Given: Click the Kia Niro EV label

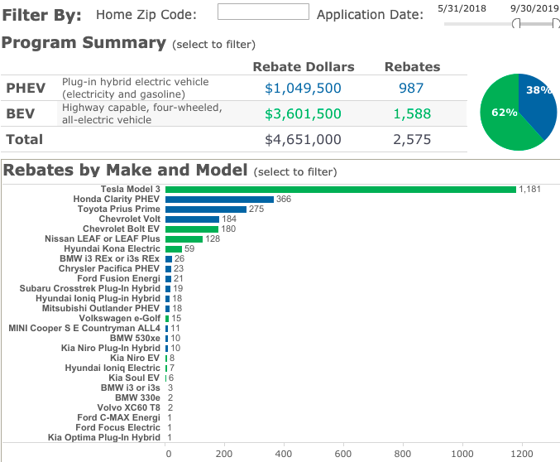Looking at the screenshot, I should pos(135,358).
